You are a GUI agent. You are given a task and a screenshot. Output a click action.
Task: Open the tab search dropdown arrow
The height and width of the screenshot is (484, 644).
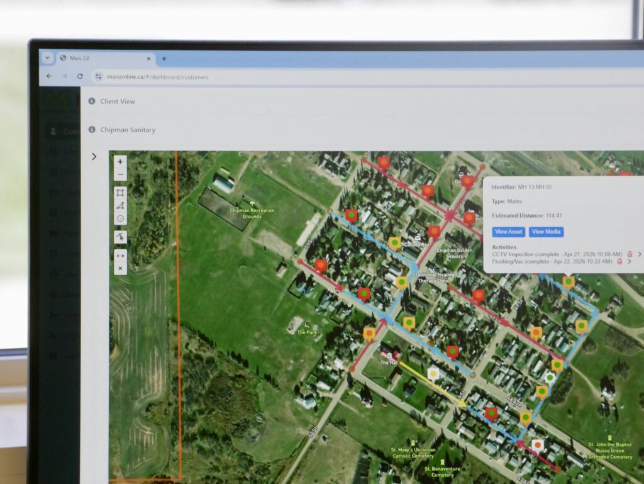[48, 58]
